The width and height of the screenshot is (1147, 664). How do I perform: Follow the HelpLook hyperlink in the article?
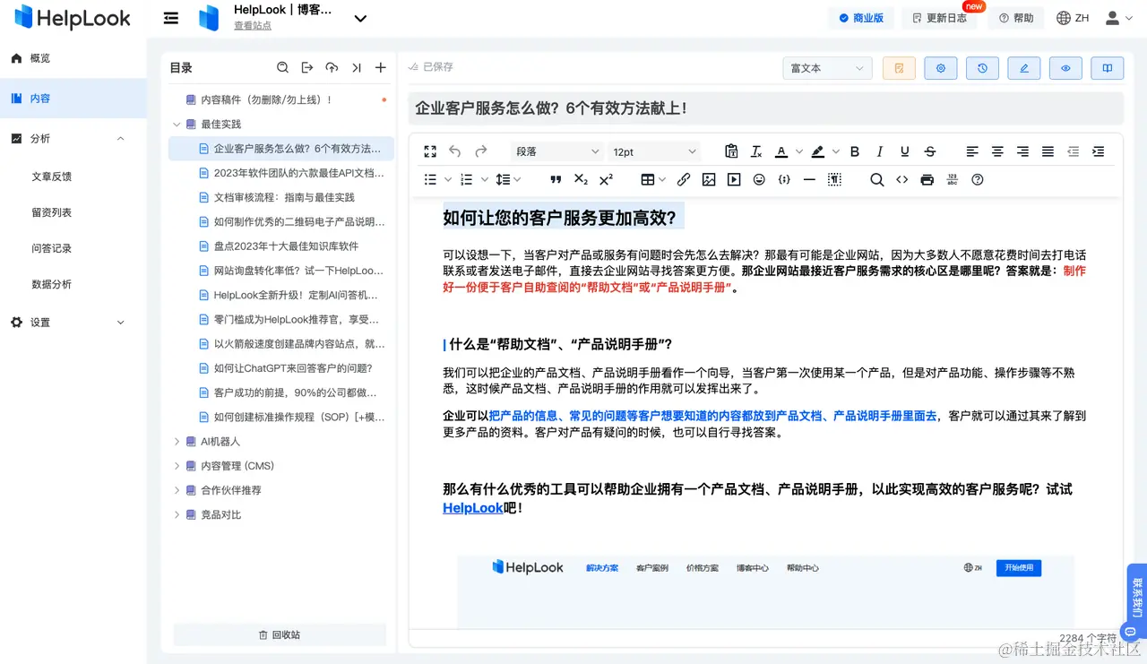(x=473, y=508)
